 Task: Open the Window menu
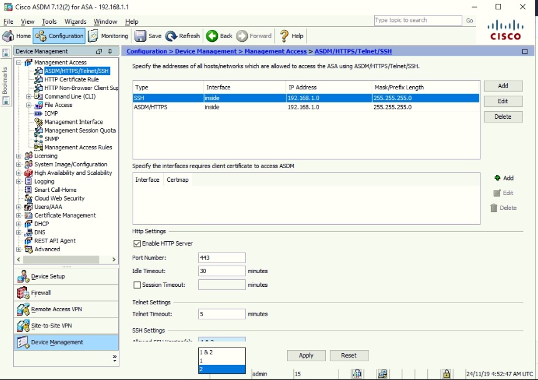[x=105, y=22]
